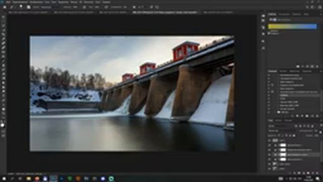
Task: Toggle lock transparent pixels icon
Action: pyautogui.click(x=279, y=135)
